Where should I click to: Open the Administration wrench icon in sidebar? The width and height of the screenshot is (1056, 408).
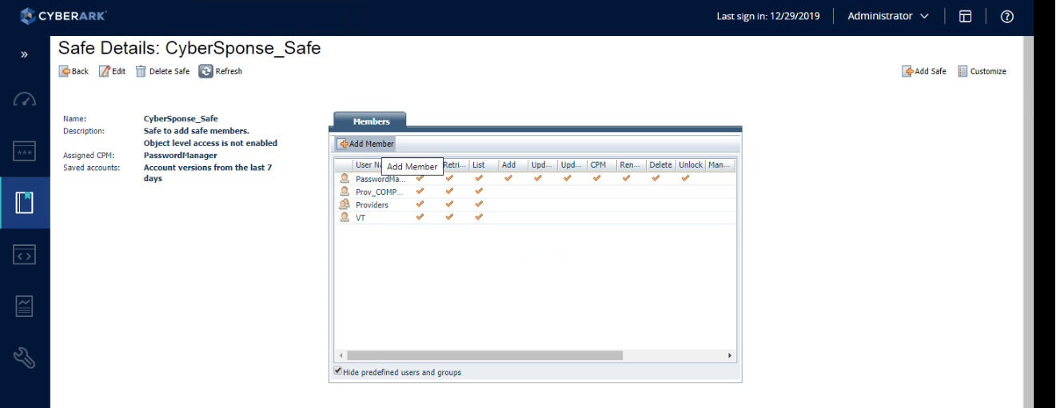point(25,358)
